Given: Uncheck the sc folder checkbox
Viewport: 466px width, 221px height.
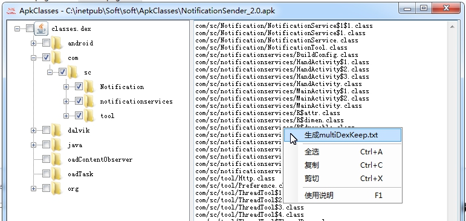Looking at the screenshot, I should coord(62,72).
